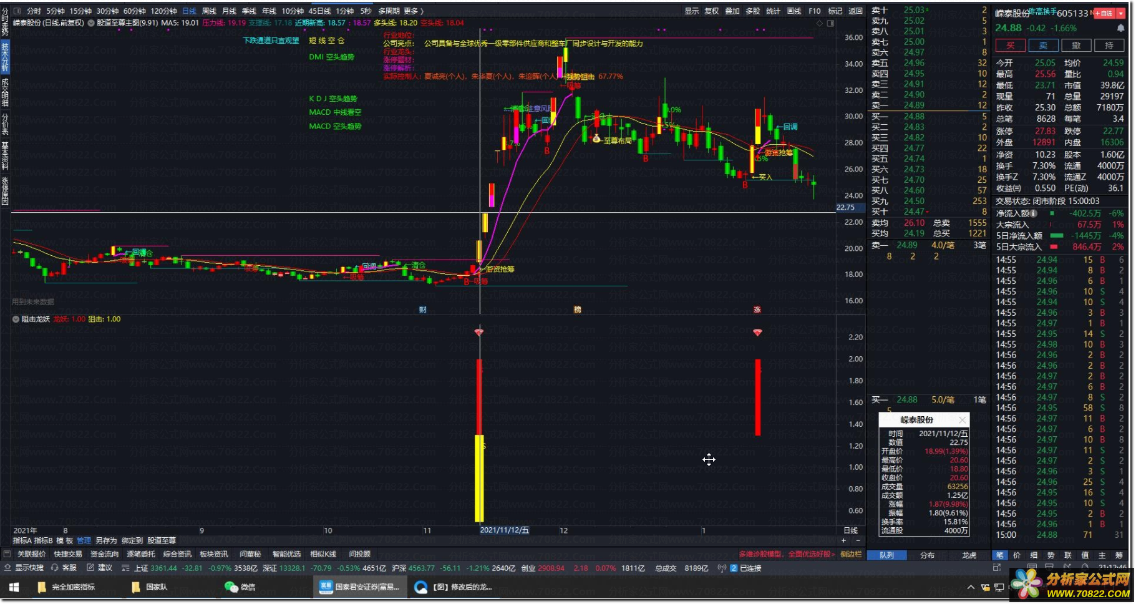Open the 逐笔委托 bottom tab
1136x604 pixels.
click(x=141, y=554)
